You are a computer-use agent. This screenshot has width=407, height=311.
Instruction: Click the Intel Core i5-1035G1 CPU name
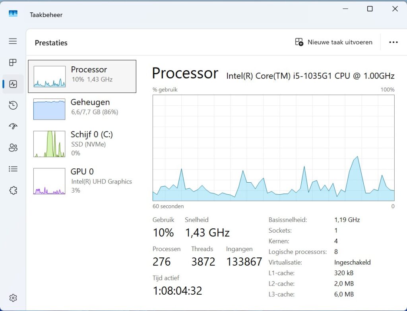(310, 76)
